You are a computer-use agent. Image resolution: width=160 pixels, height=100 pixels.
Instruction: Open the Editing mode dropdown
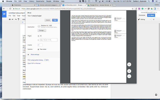coord(144,19)
